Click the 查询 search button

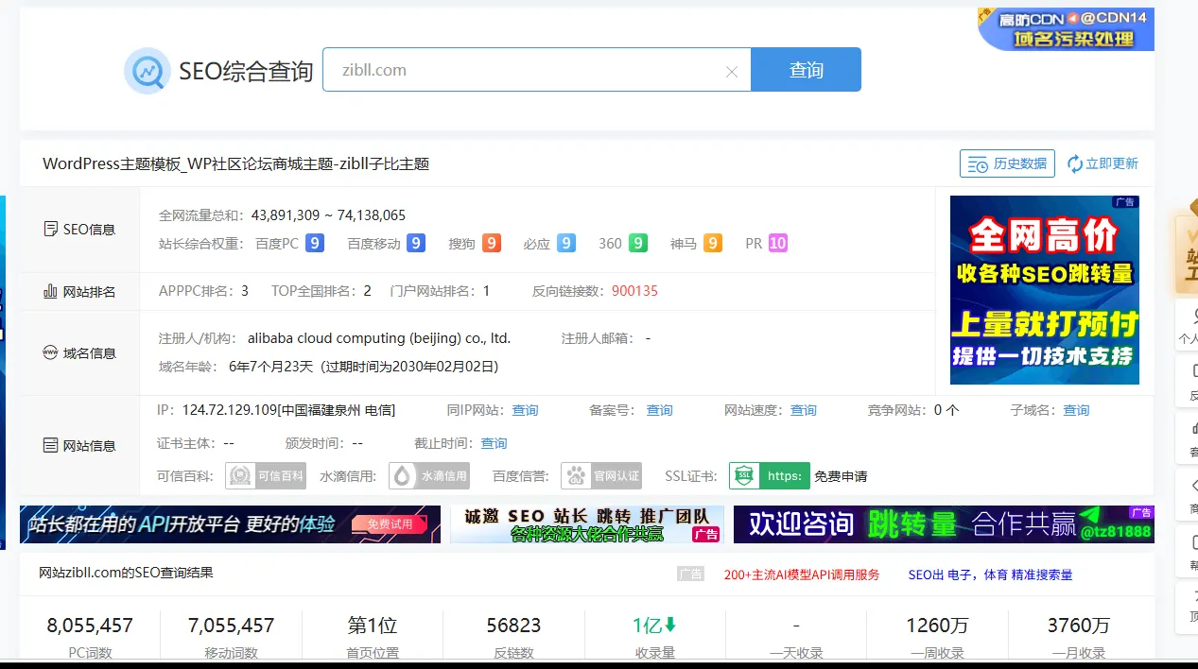[x=806, y=70]
